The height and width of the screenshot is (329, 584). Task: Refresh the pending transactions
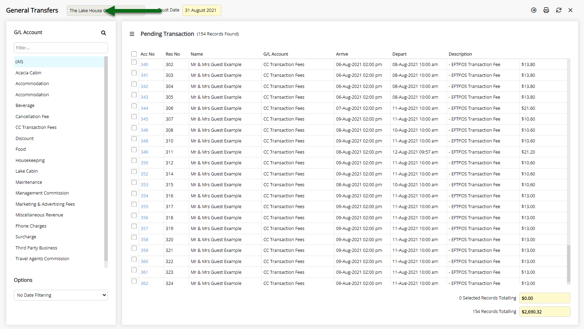pyautogui.click(x=559, y=10)
